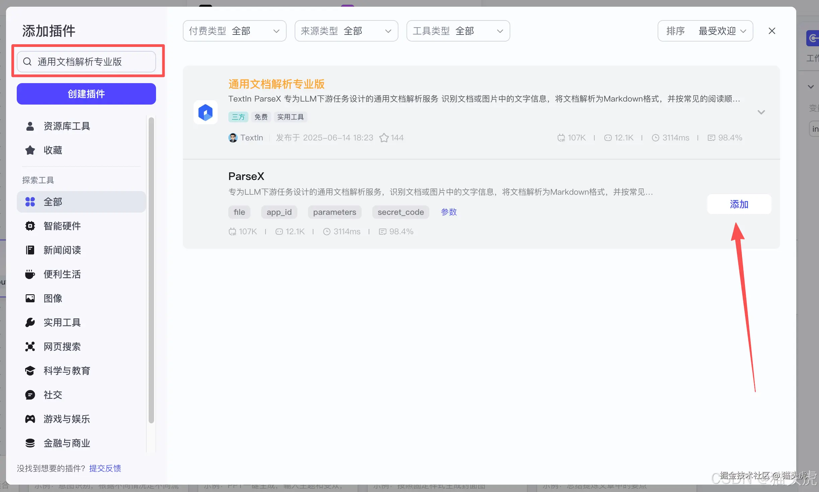Viewport: 819px width, 492px height.
Task: Click 添加 to add the ParseX tool
Action: tap(739, 204)
